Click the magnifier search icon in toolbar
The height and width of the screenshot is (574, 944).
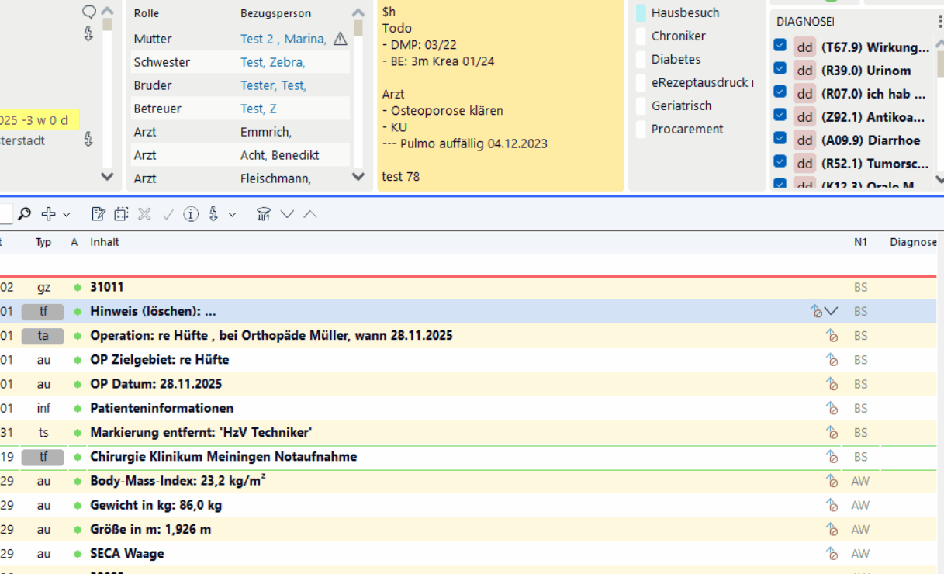pos(25,214)
